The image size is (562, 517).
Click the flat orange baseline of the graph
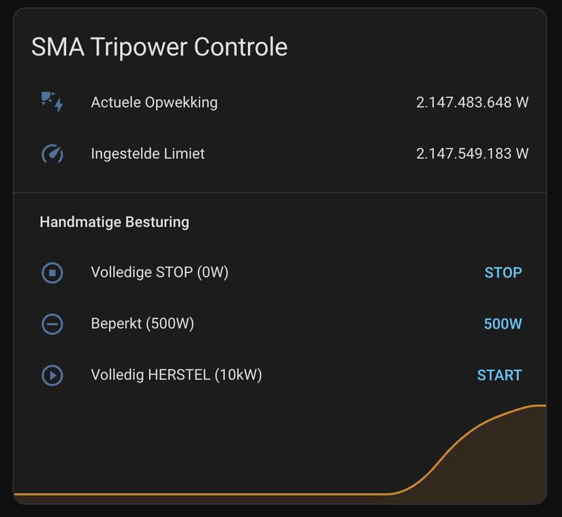coord(197,495)
